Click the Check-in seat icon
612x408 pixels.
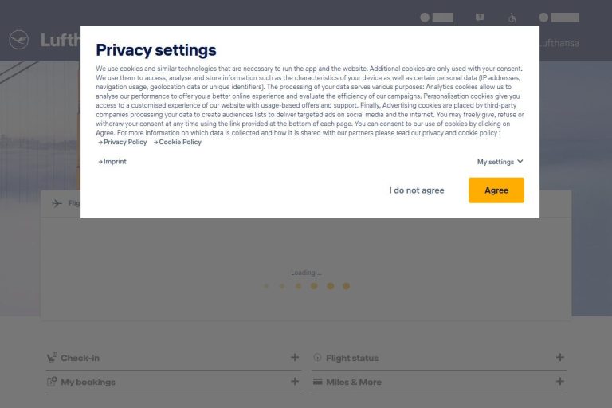pos(52,357)
